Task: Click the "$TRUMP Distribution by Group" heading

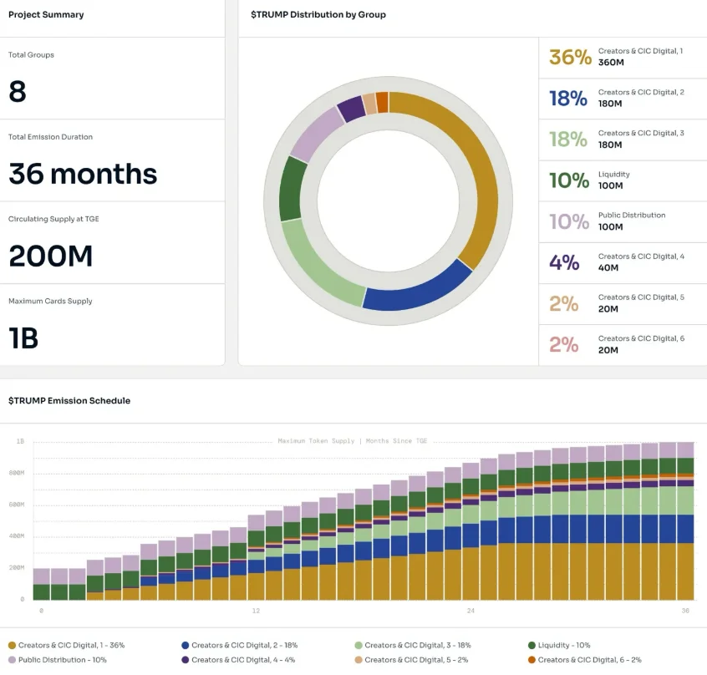Action: coord(318,14)
